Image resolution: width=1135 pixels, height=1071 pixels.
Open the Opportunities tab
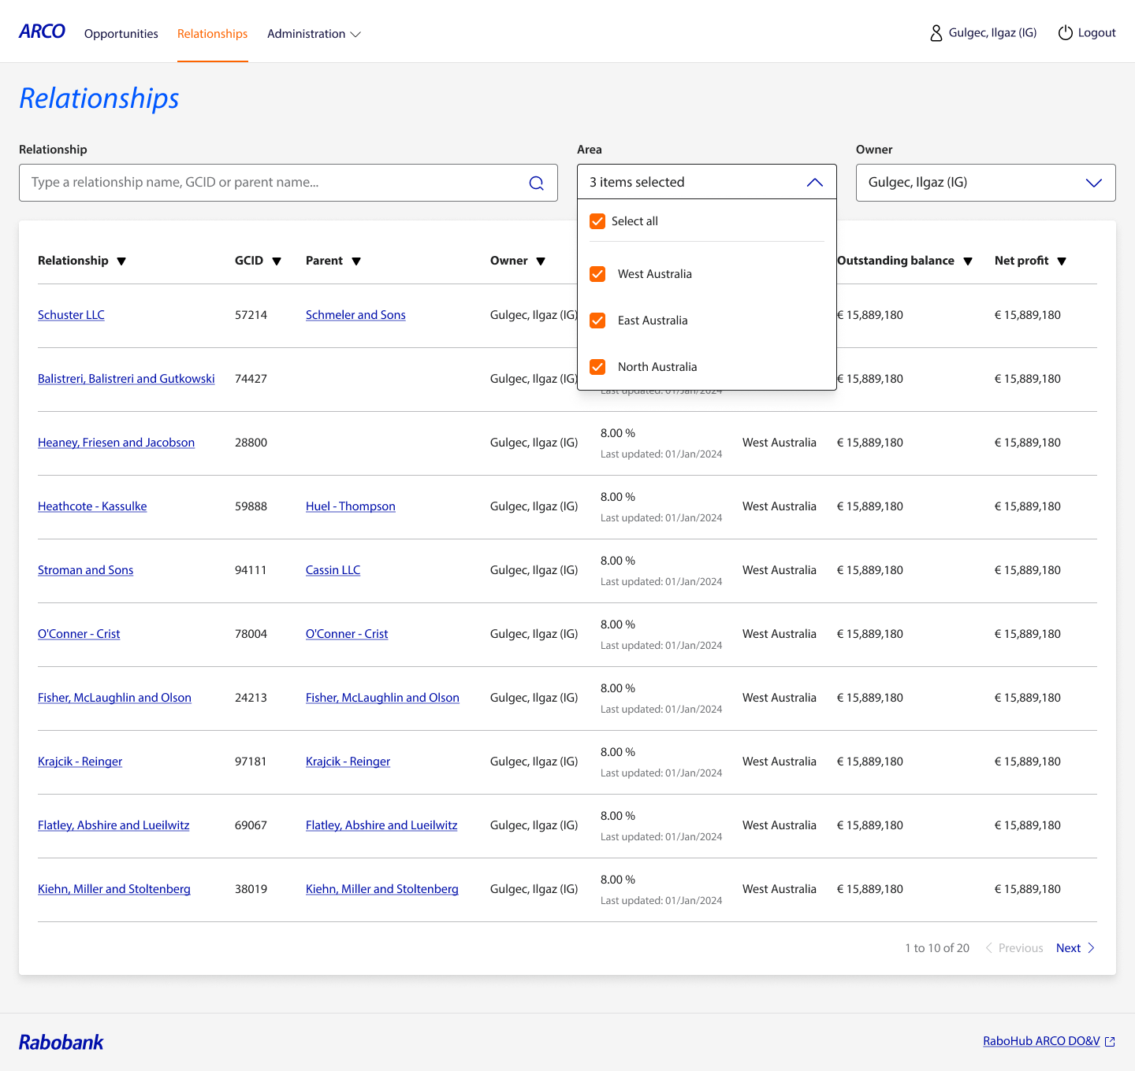[121, 34]
